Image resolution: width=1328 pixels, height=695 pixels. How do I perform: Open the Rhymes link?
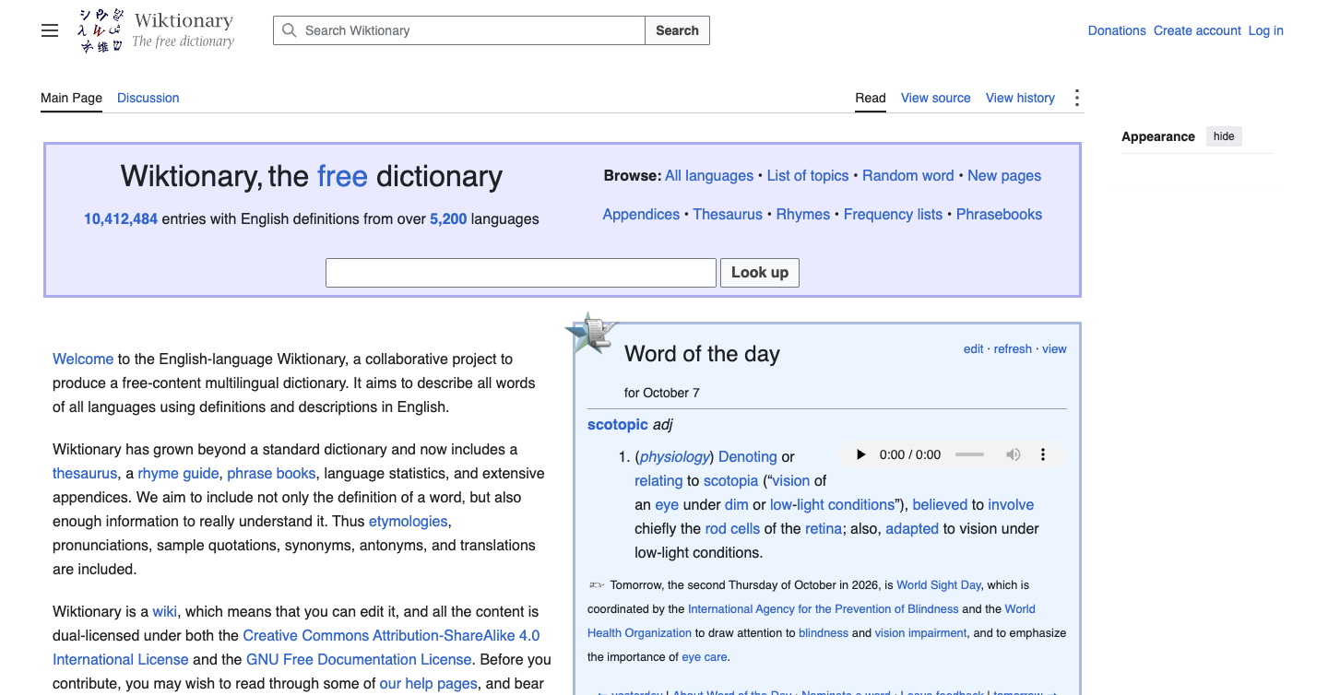[x=803, y=215]
